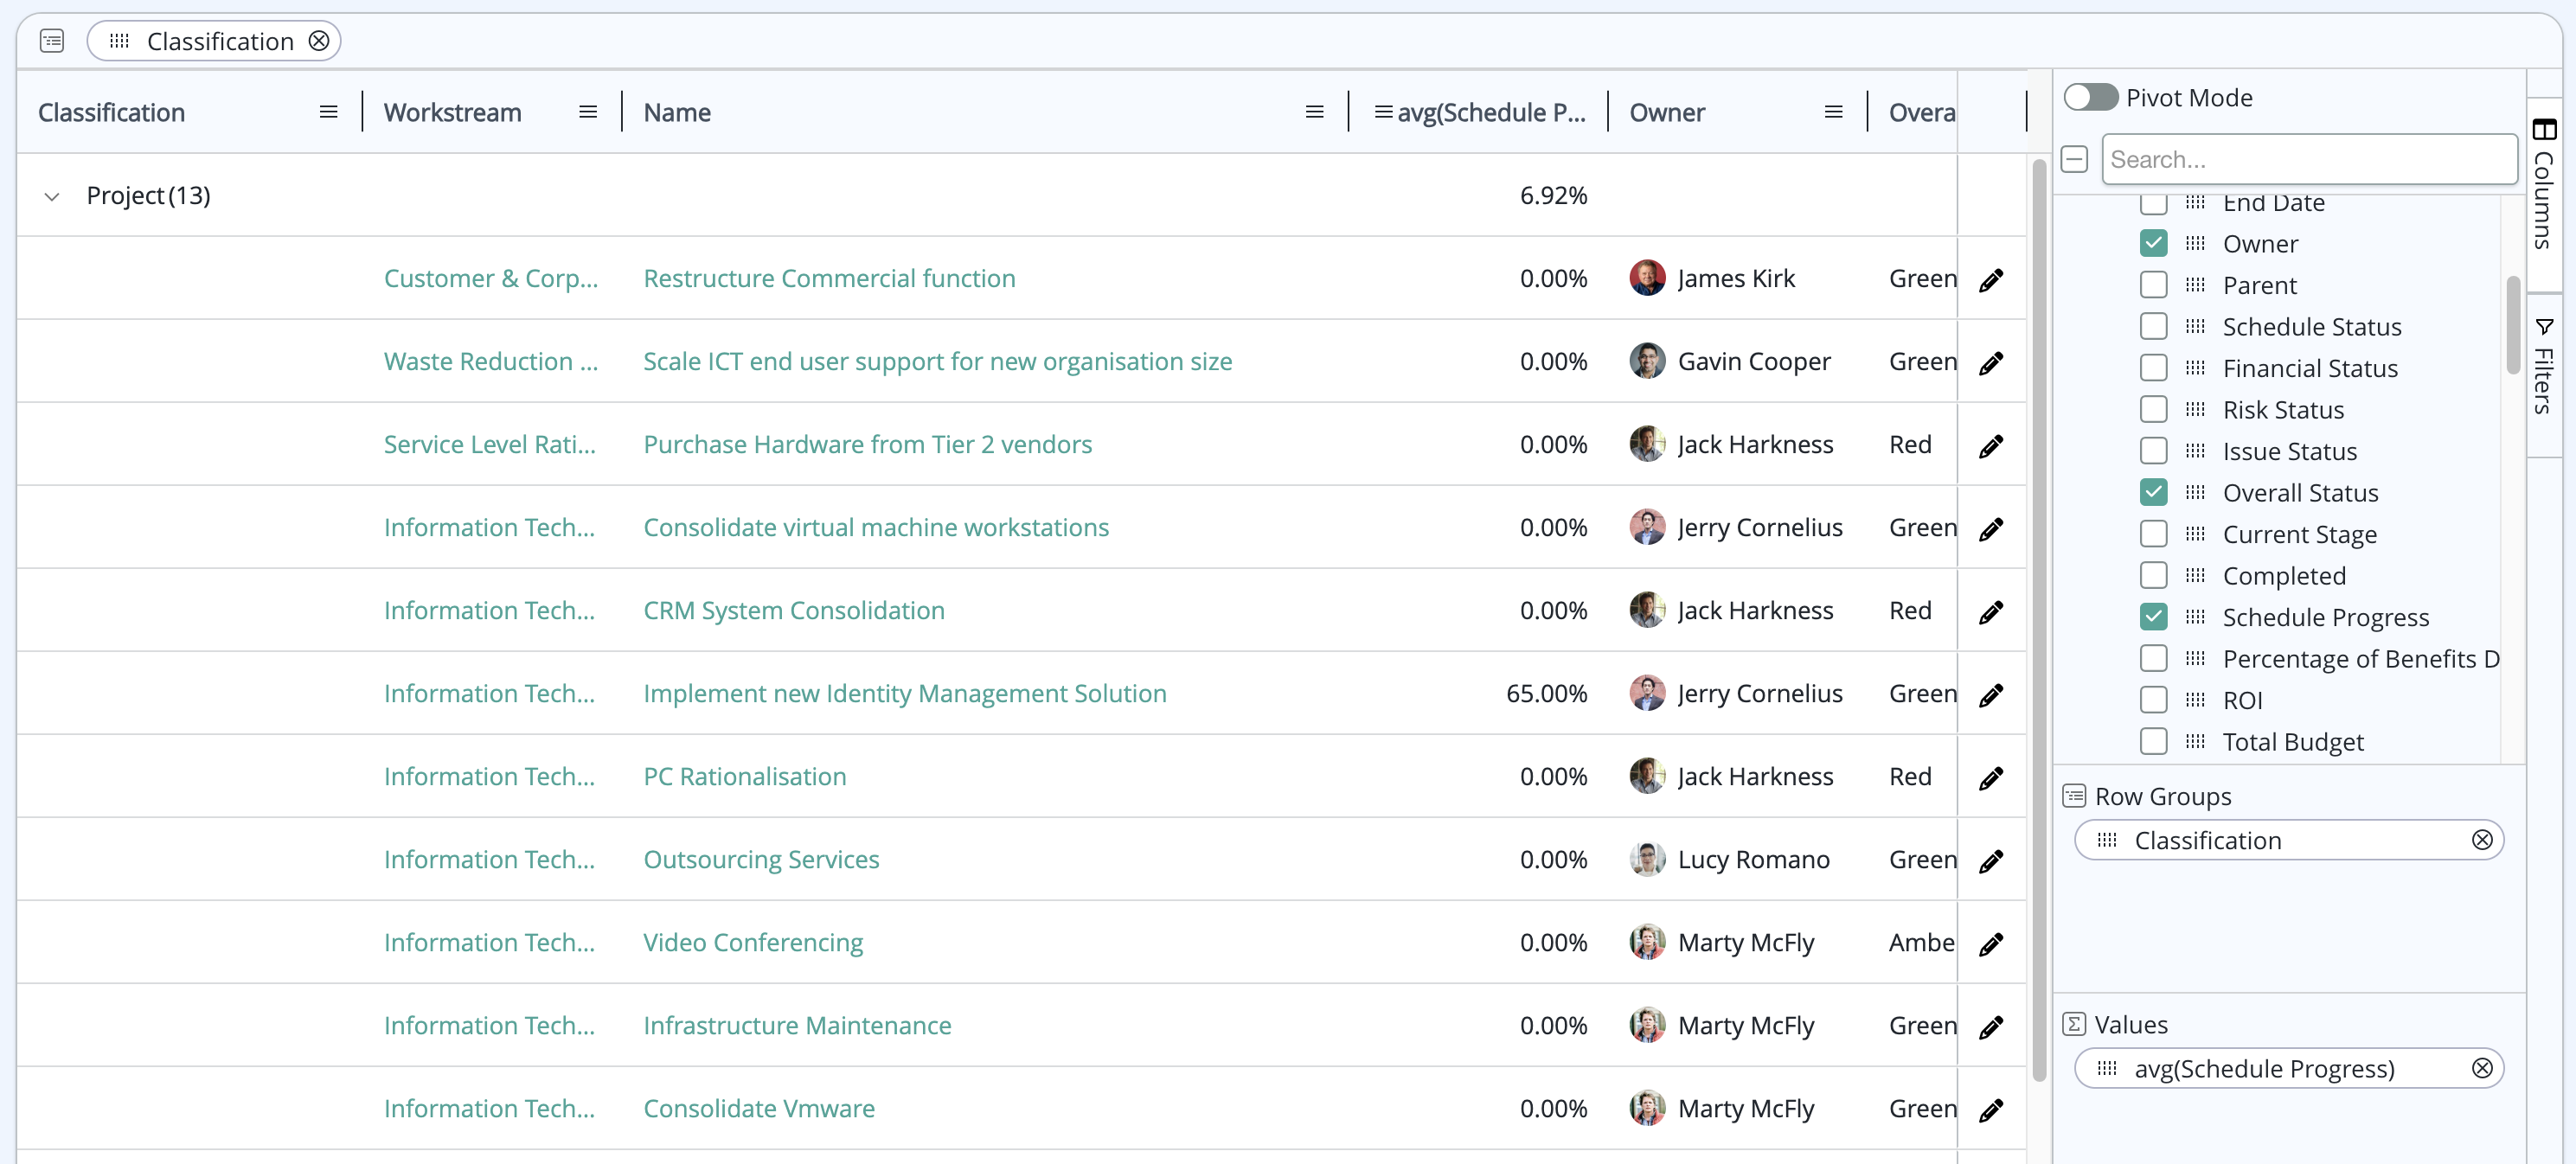Click the Row Groups section icon
Viewport: 2576px width, 1164px height.
[2074, 796]
